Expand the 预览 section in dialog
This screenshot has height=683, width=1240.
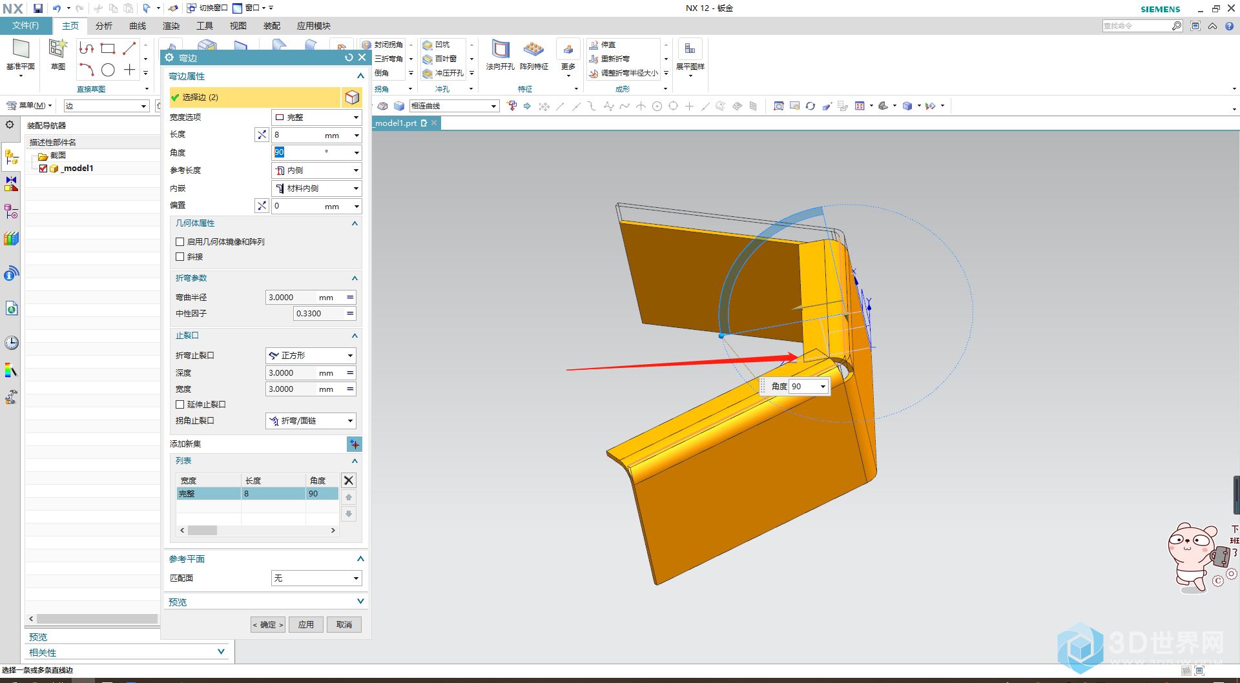point(360,602)
